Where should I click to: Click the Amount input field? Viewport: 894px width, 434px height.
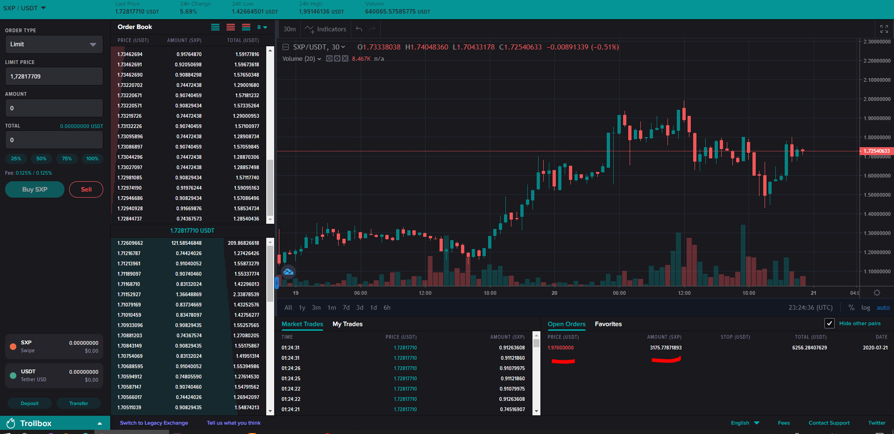click(x=54, y=108)
